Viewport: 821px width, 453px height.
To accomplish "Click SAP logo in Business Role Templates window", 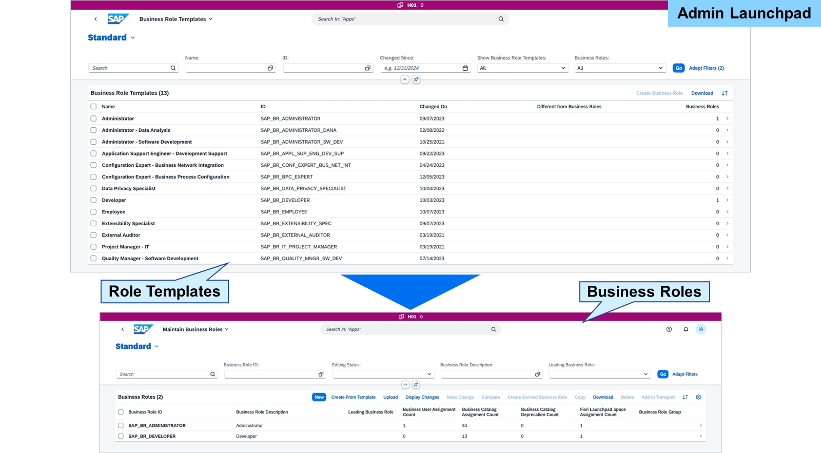I will pos(118,19).
